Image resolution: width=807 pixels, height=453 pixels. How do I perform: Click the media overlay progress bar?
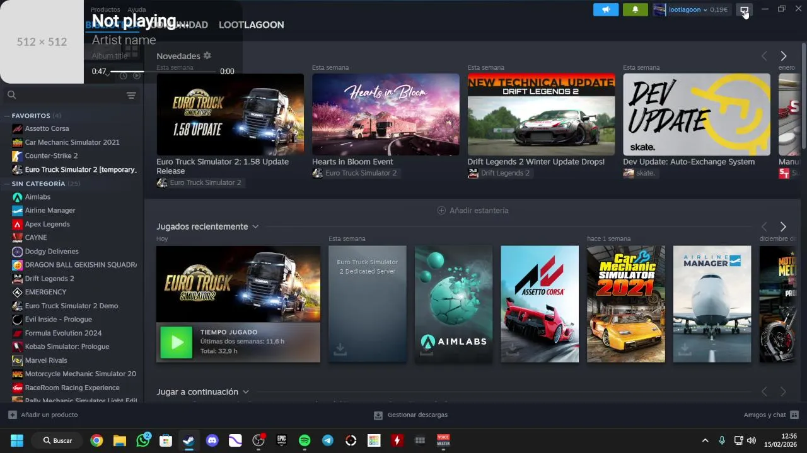(x=163, y=72)
